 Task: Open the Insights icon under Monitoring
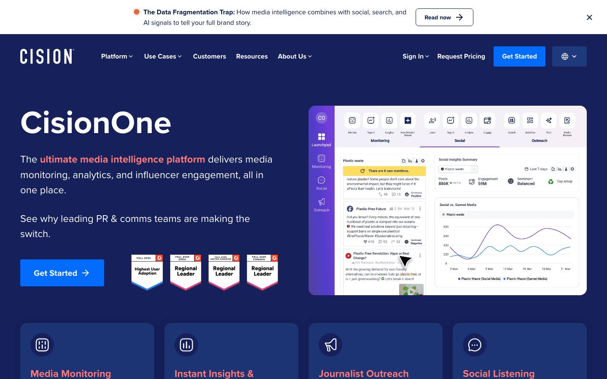pos(389,120)
